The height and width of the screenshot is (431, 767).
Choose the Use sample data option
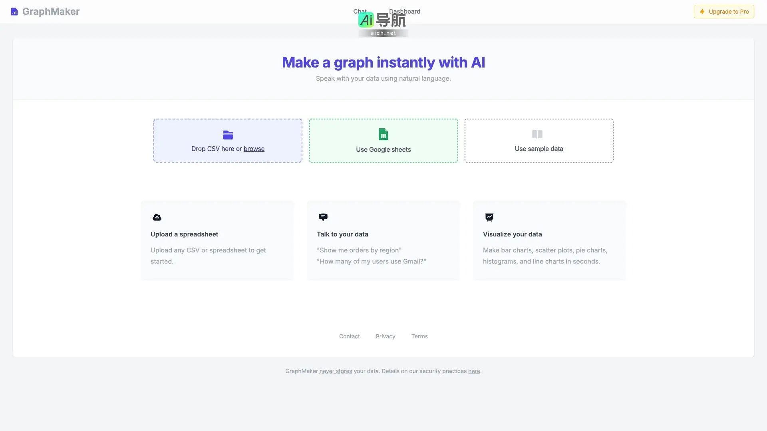539,141
